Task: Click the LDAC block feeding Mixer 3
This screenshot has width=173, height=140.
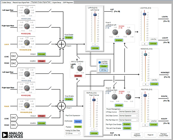Action: pyautogui.click(x=14, y=56)
